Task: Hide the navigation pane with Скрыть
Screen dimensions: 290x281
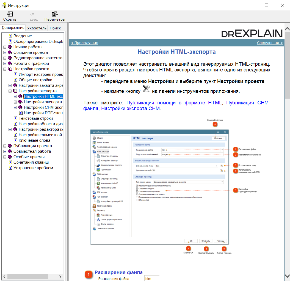Action: coord(10,16)
